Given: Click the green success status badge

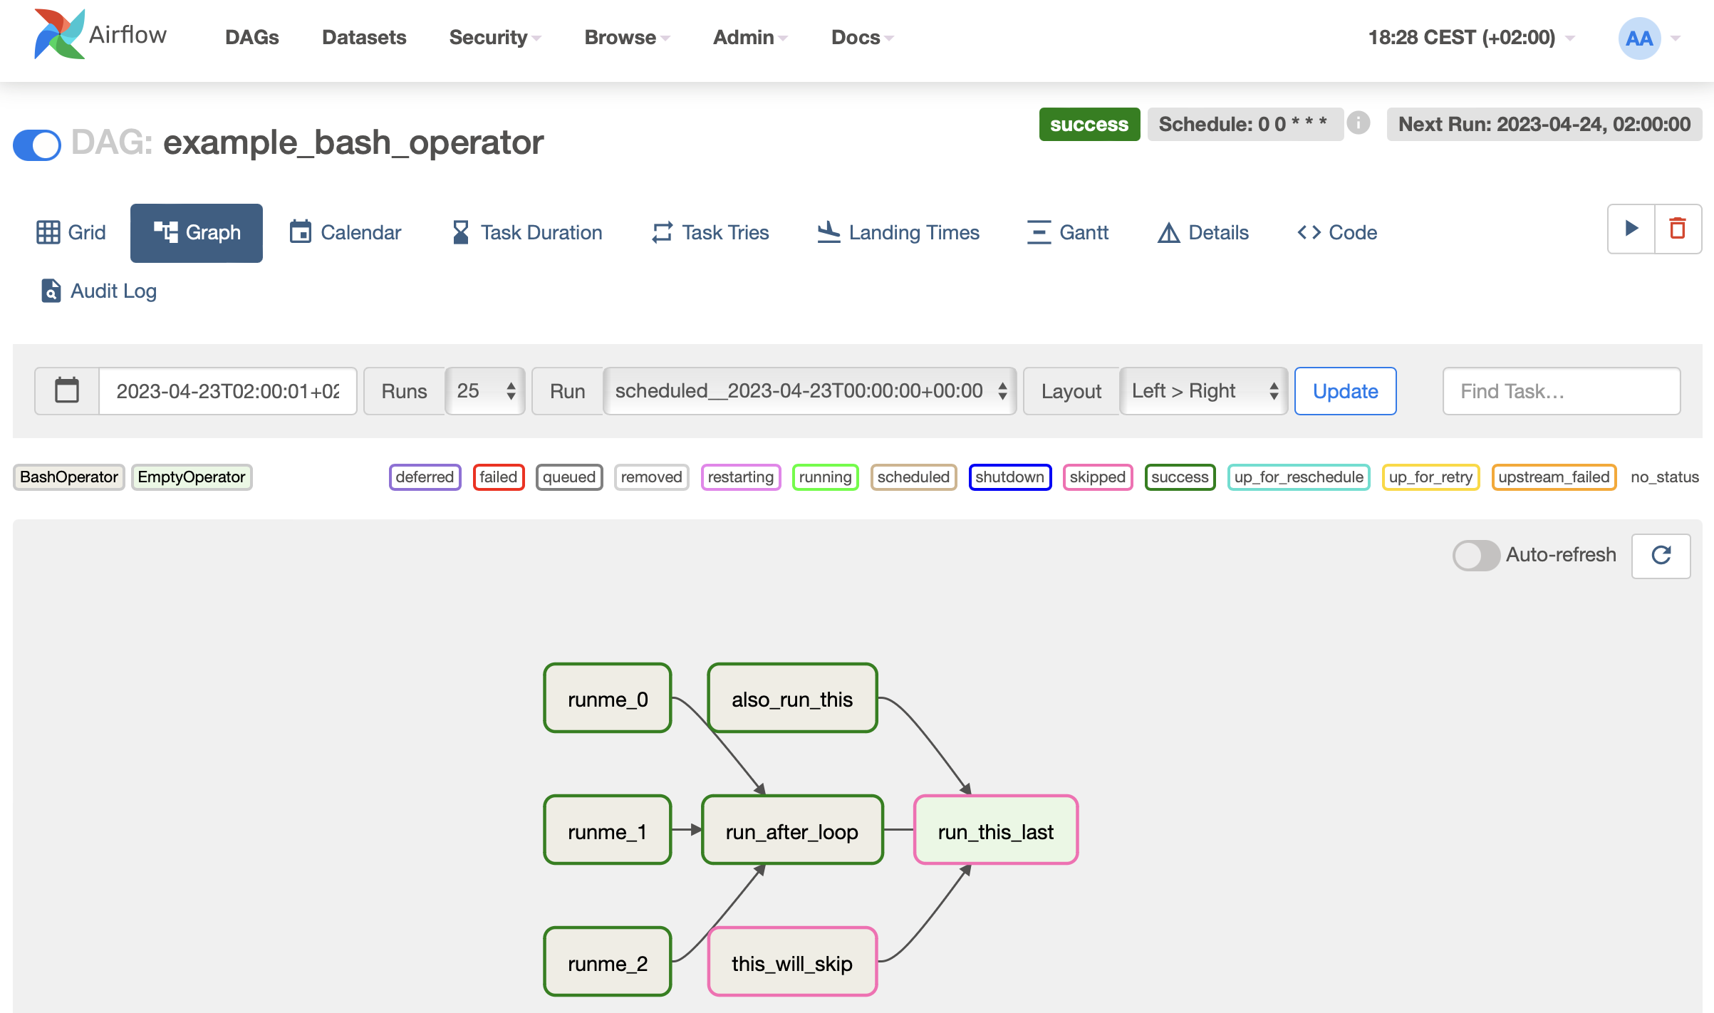Looking at the screenshot, I should tap(1089, 124).
